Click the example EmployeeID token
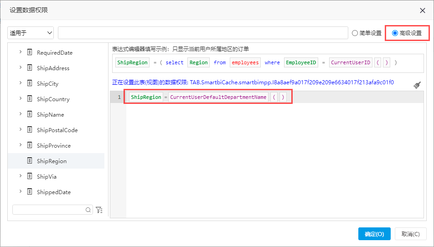 [301, 62]
